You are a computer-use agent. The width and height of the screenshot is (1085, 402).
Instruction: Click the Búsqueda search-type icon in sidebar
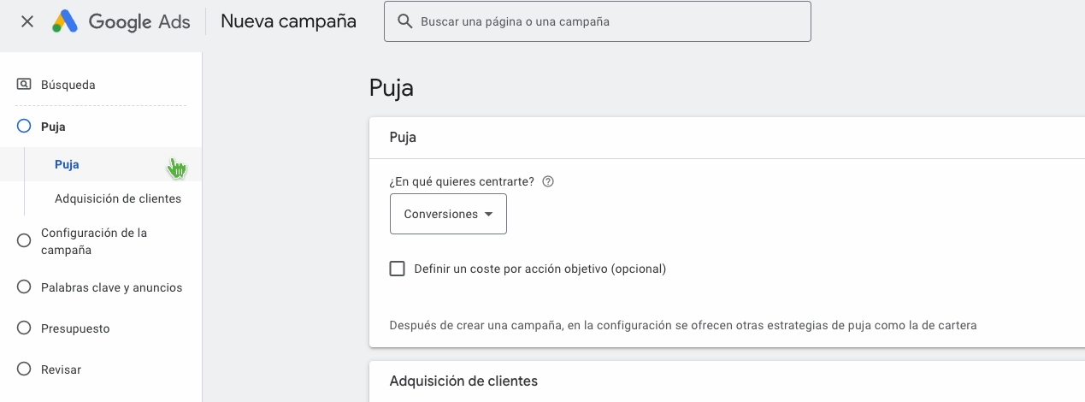tap(24, 85)
